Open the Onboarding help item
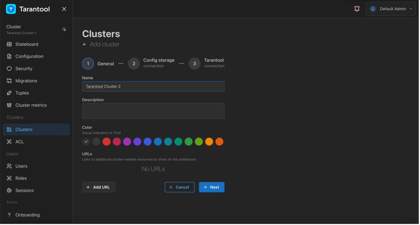The image size is (420, 225). 36,215
